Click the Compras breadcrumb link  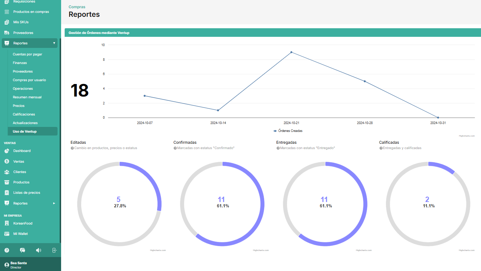point(77,7)
